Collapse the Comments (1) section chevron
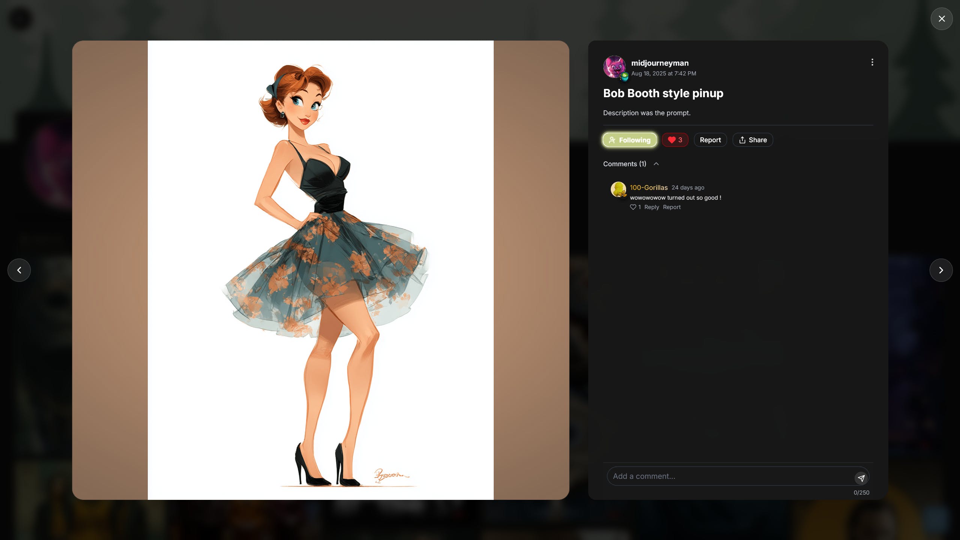The width and height of the screenshot is (960, 540). (x=656, y=164)
